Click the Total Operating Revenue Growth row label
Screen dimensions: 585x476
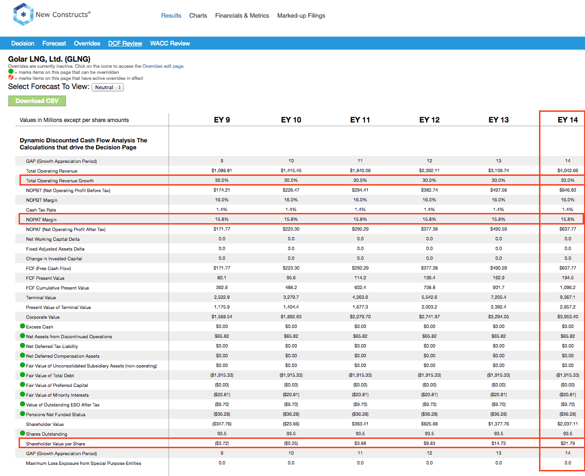(60, 180)
